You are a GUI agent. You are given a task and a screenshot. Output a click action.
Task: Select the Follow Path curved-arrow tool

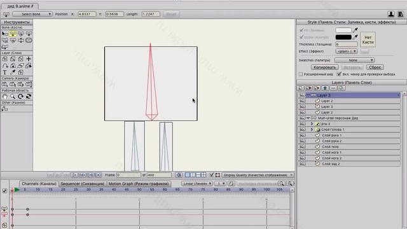pos(4,66)
